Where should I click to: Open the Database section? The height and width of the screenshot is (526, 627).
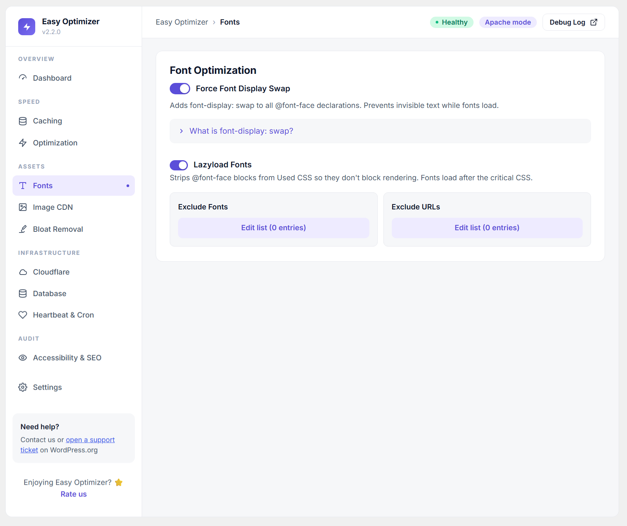click(x=73, y=293)
